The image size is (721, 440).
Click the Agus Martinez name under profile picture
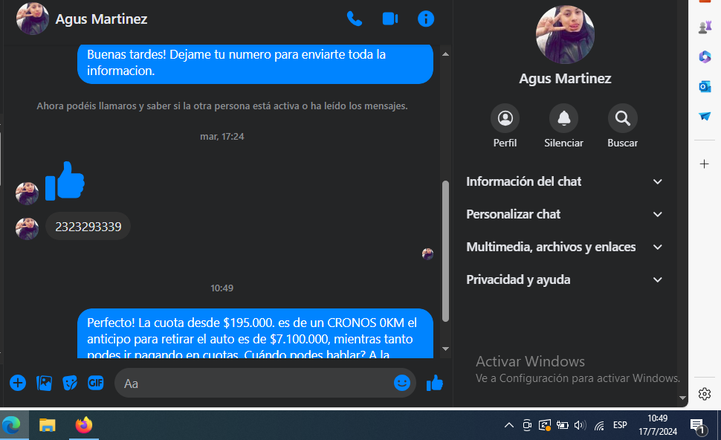point(565,79)
